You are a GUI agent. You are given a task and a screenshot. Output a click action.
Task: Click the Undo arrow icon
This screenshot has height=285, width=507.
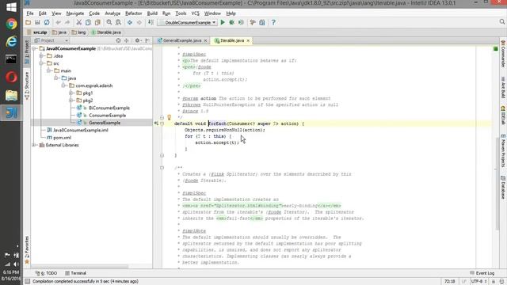(x=58, y=23)
